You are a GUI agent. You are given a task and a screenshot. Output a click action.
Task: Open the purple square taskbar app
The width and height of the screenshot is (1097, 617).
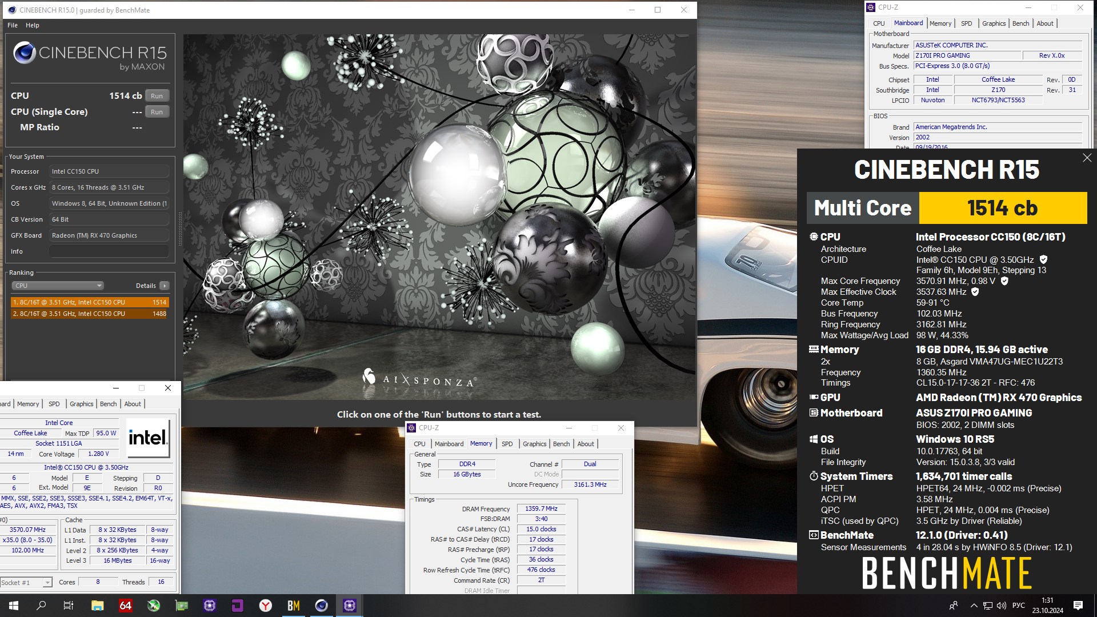pos(237,606)
